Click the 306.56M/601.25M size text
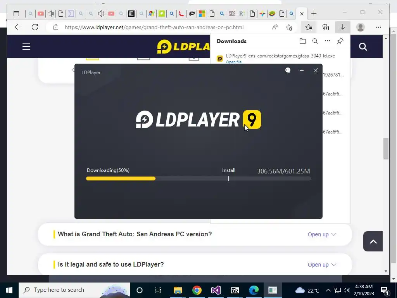 coord(283,171)
